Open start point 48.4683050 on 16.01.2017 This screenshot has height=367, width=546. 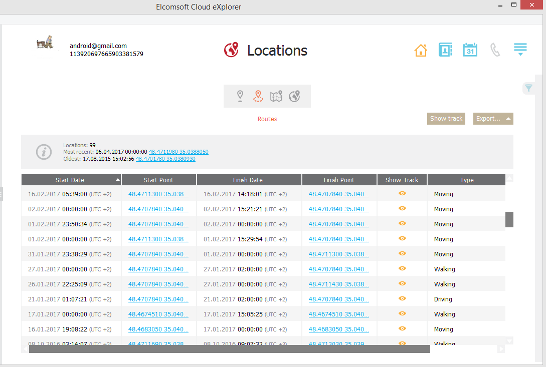pyautogui.click(x=158, y=329)
